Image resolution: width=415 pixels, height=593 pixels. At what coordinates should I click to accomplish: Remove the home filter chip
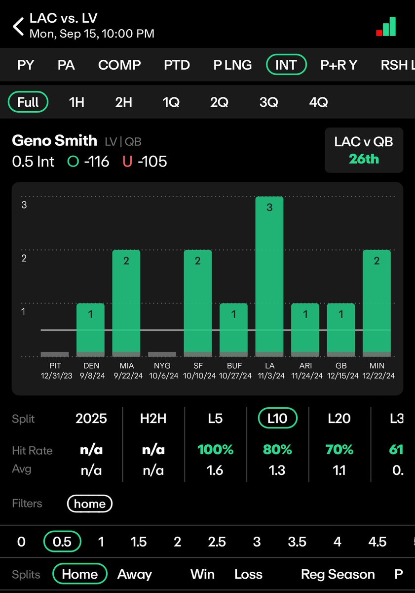[90, 504]
